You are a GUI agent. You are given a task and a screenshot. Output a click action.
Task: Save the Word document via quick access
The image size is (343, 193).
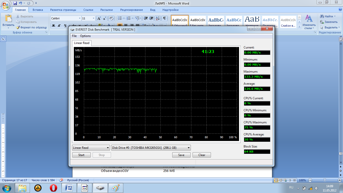(x=15, y=3)
